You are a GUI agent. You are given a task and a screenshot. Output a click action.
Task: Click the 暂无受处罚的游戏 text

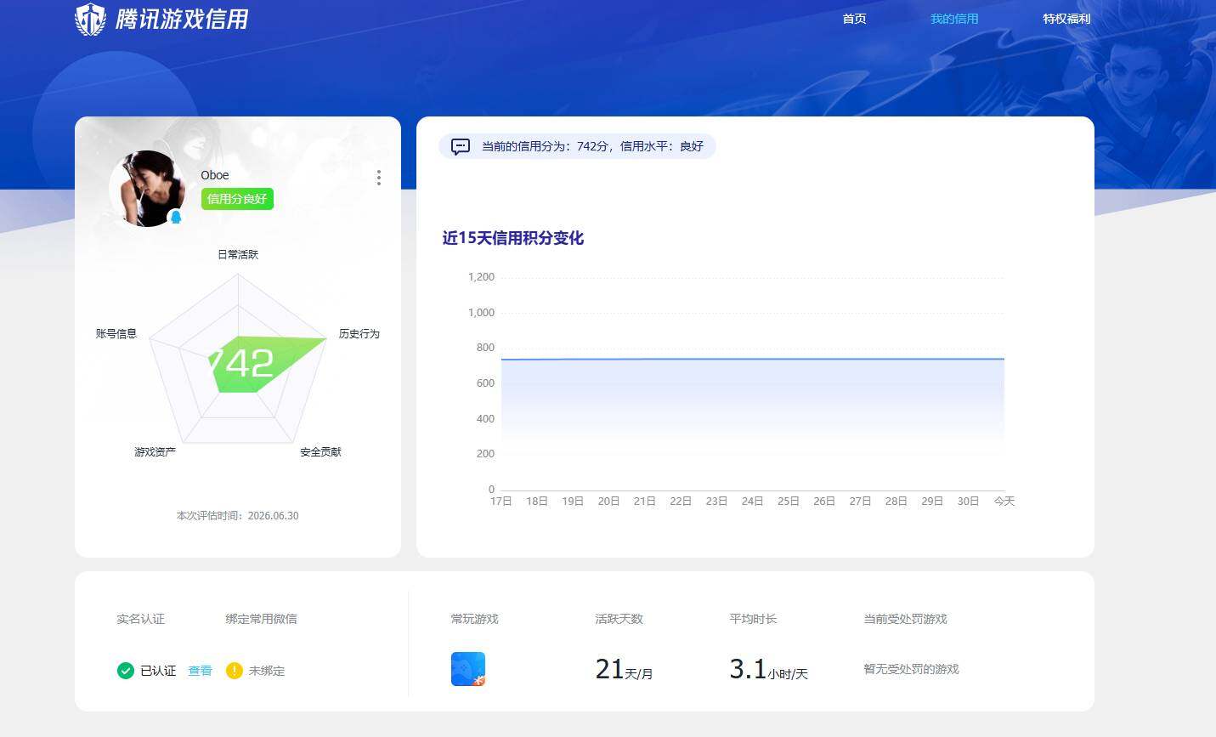[x=911, y=669]
